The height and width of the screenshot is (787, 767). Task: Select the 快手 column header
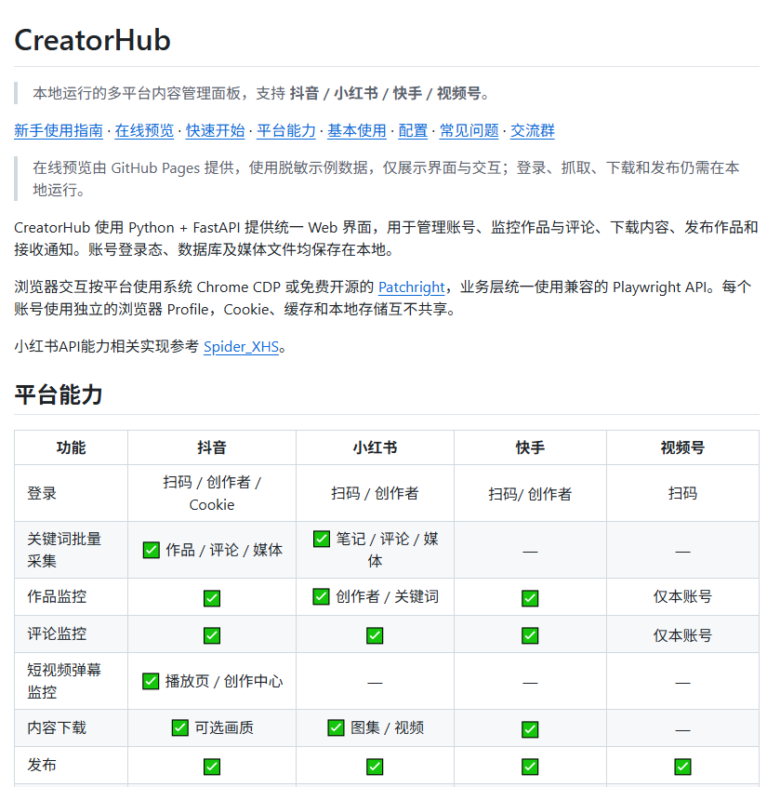click(530, 447)
